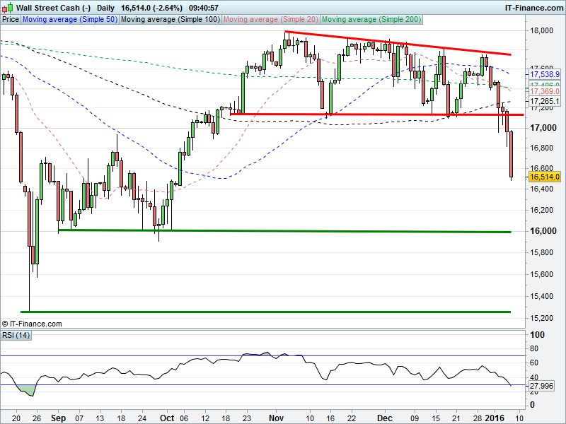Click the RSI (14) indicator label

click(x=17, y=334)
